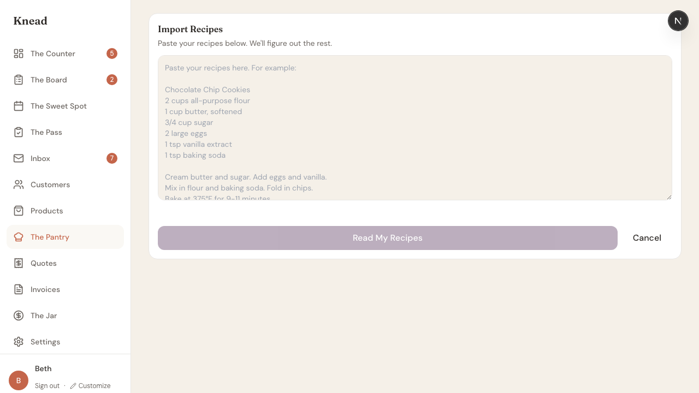Viewport: 699px width, 393px height.
Task: Click the Settings gear icon
Action: tap(19, 342)
